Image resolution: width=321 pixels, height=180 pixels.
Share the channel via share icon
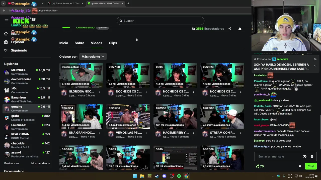[230, 29]
